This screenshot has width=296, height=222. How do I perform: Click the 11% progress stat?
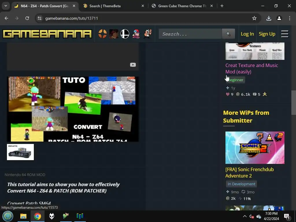pos(245,198)
